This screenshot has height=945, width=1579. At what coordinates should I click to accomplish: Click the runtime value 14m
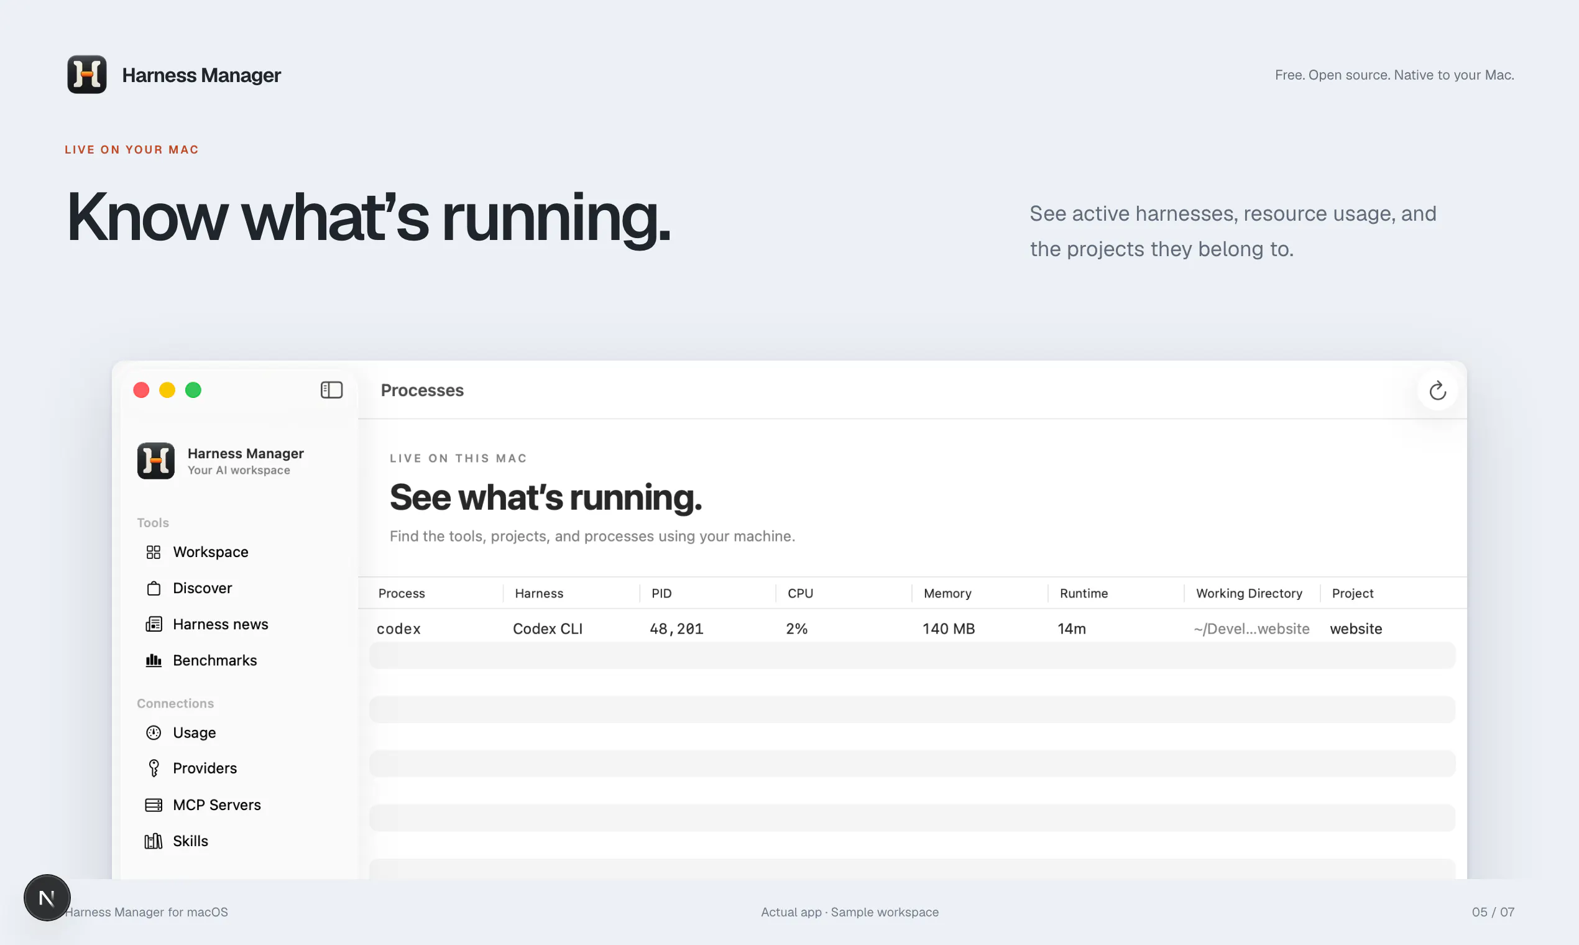tap(1072, 629)
